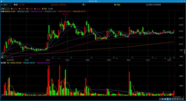Click the 2023/04/06 date axis label
This screenshot has height=101, width=186.
pyautogui.click(x=10, y=60)
